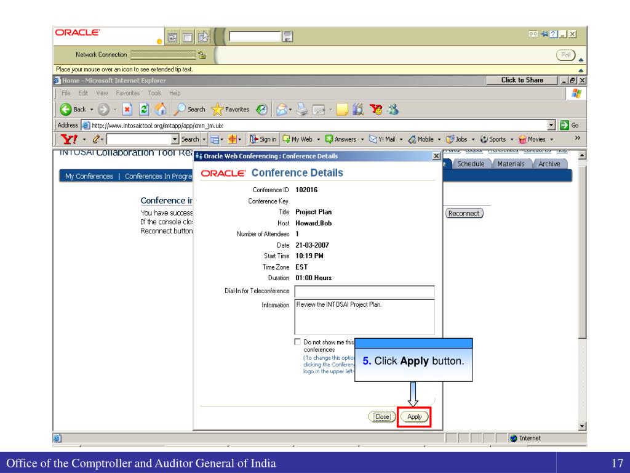Click the Information text area
The height and width of the screenshot is (473, 630).
tap(364, 317)
